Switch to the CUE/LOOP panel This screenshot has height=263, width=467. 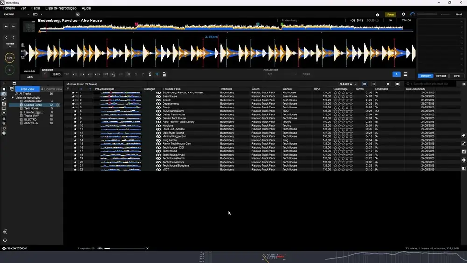coord(30,71)
